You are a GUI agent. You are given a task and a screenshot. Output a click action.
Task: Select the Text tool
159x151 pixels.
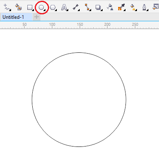(64, 7)
